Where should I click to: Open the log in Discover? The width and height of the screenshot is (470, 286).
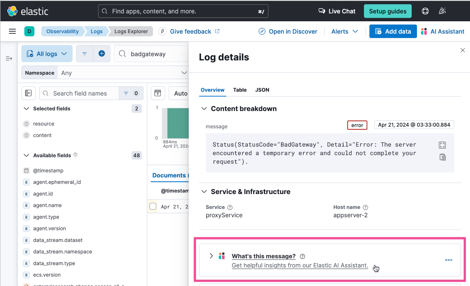coord(288,31)
